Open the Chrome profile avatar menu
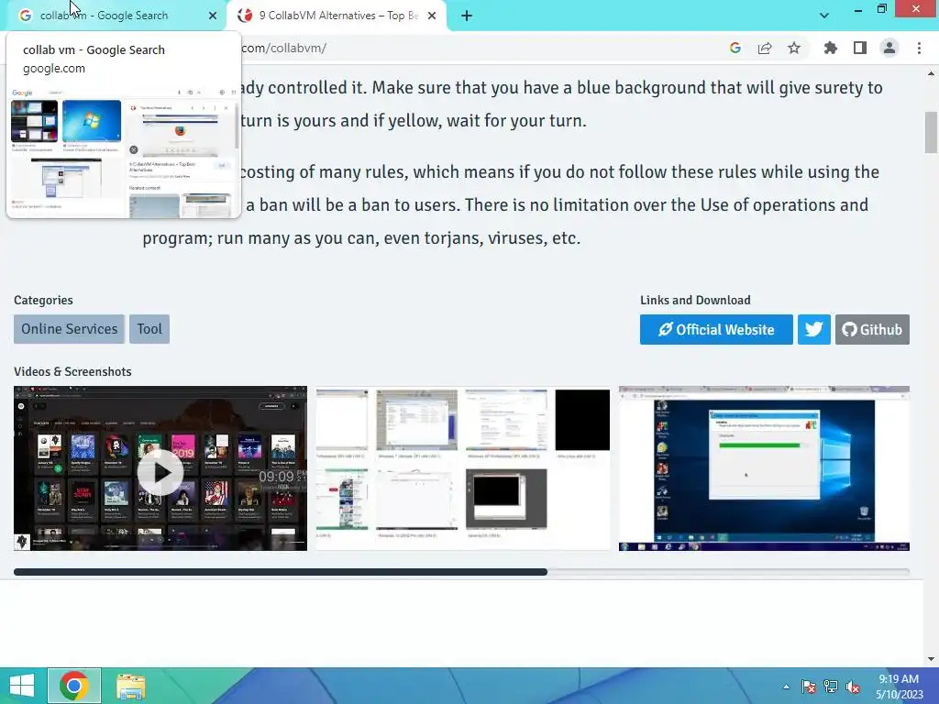 pyautogui.click(x=889, y=48)
